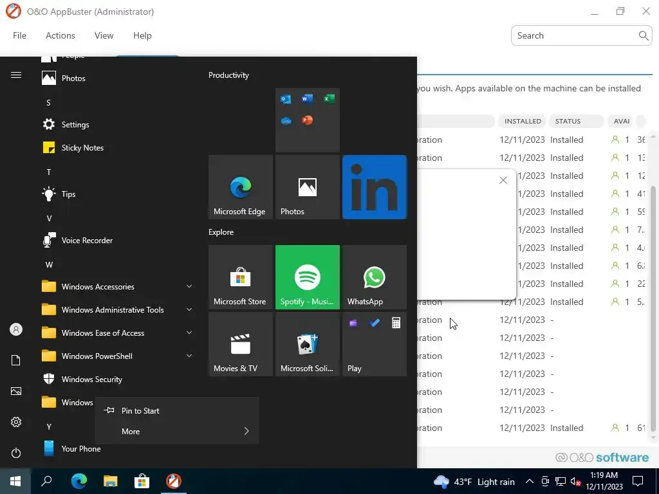
Task: Open the Photos tile in Productivity
Action: pos(307,187)
